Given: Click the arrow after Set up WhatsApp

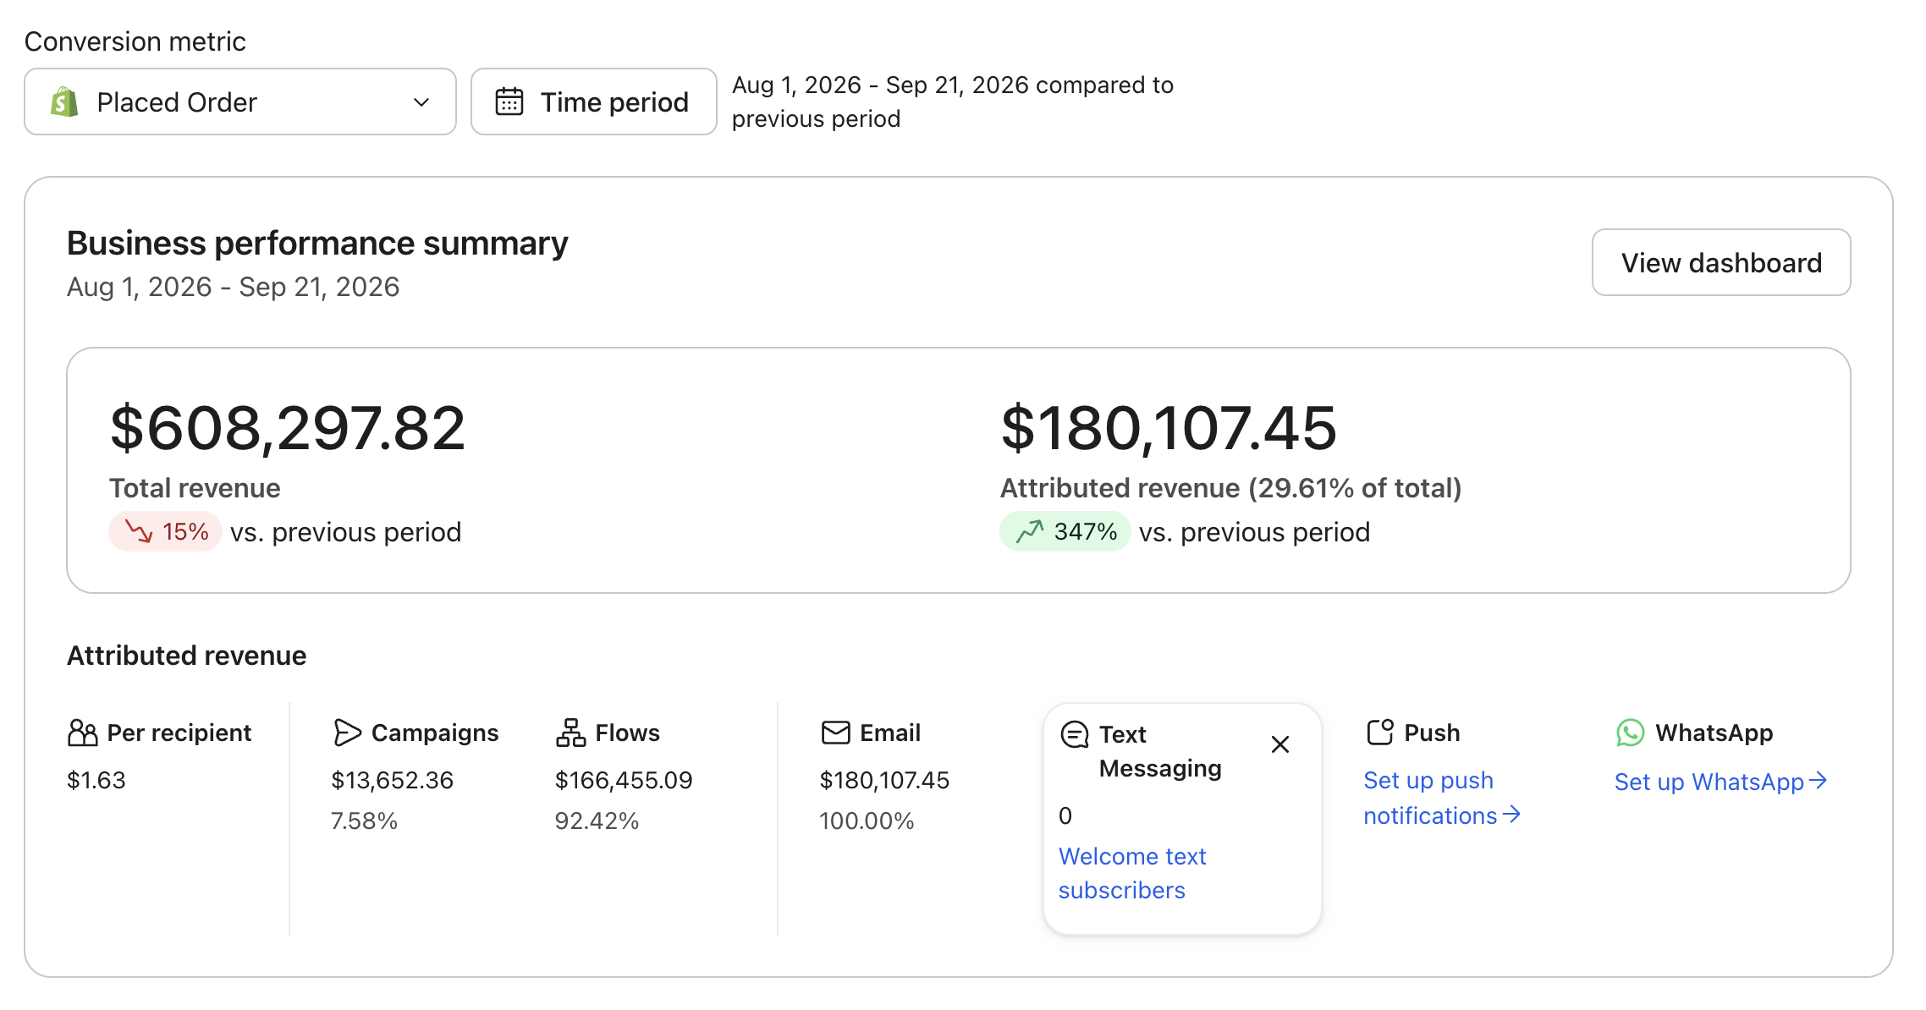Looking at the screenshot, I should [x=1818, y=781].
